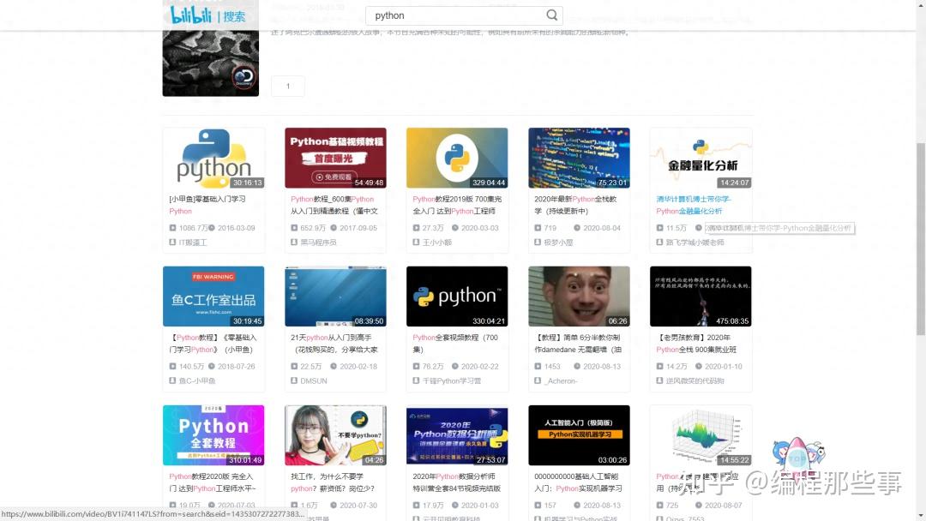926x521 pixels.
Task: Click uploader 王小小影
Action: click(x=437, y=243)
